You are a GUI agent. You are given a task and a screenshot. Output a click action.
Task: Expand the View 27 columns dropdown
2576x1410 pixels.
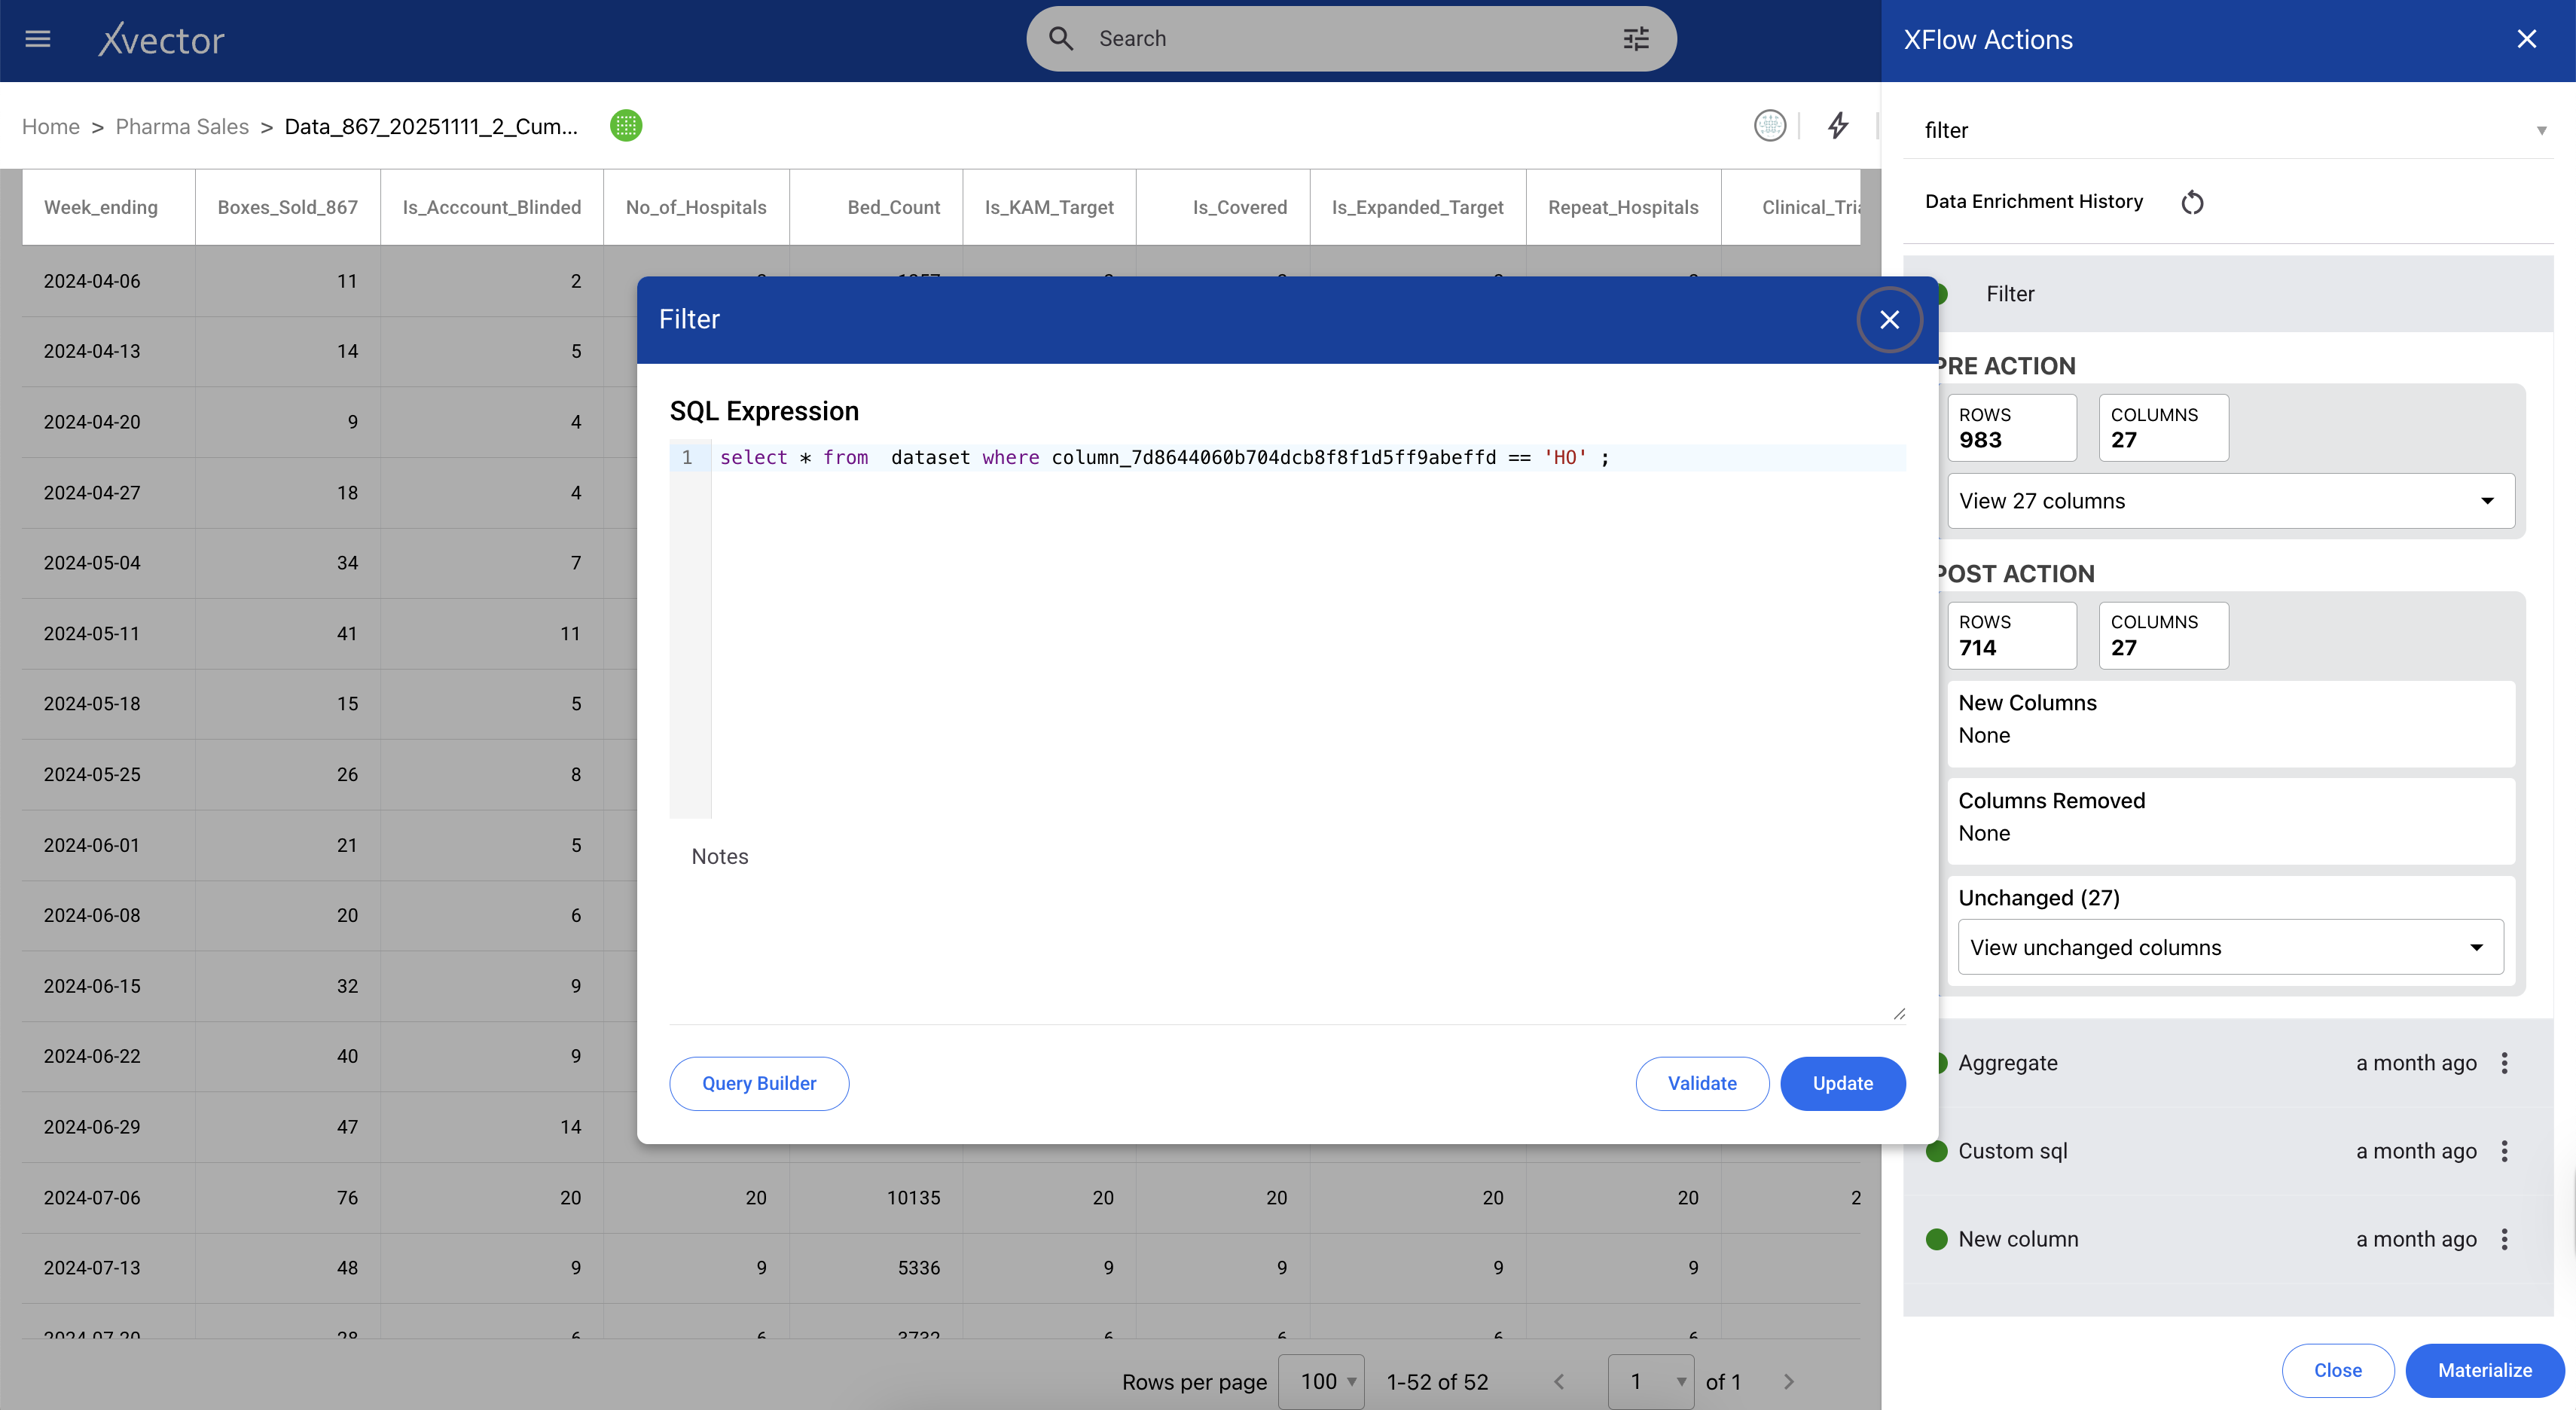click(2230, 501)
